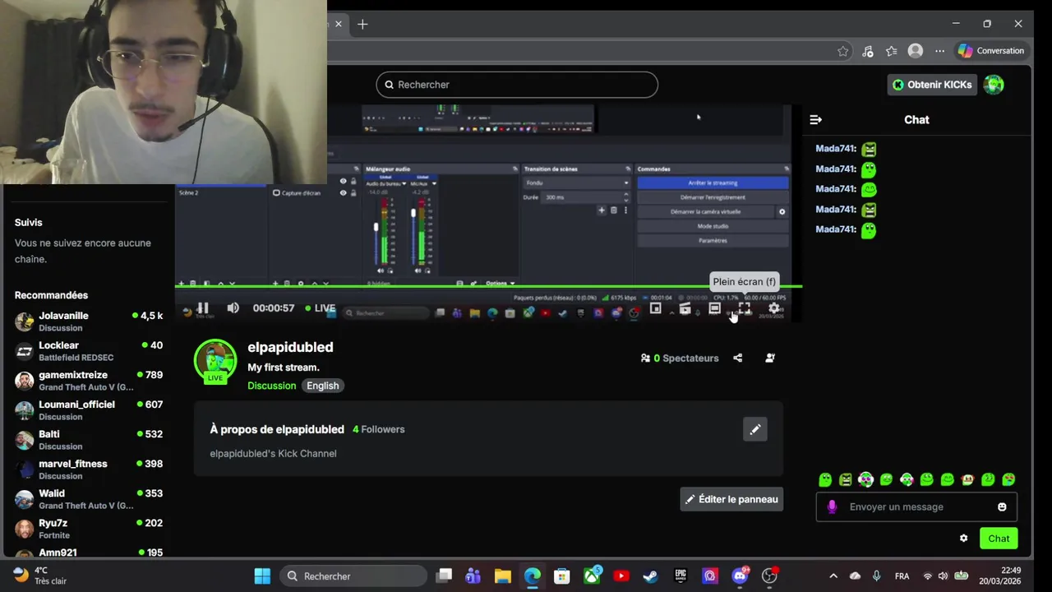Screen dimensions: 1052x592
Task: Open gamemixtreize recommended channel
Action: [88, 381]
